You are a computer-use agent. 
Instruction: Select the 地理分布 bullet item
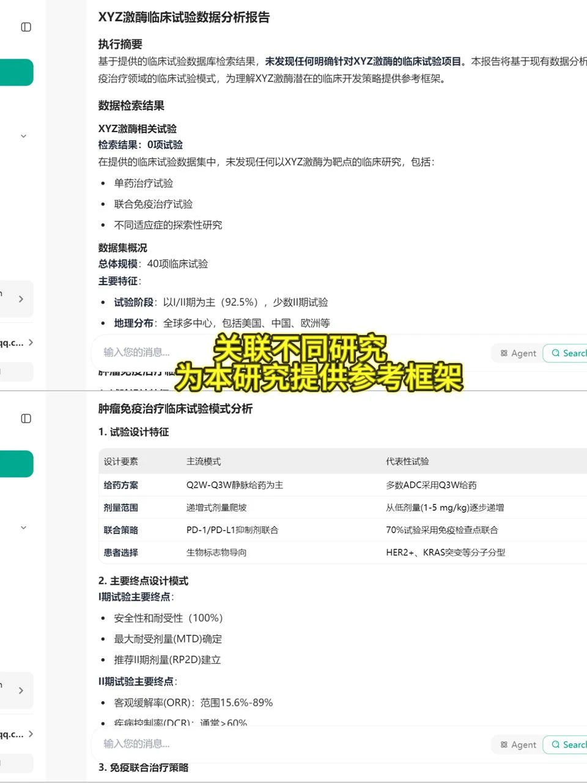(222, 323)
